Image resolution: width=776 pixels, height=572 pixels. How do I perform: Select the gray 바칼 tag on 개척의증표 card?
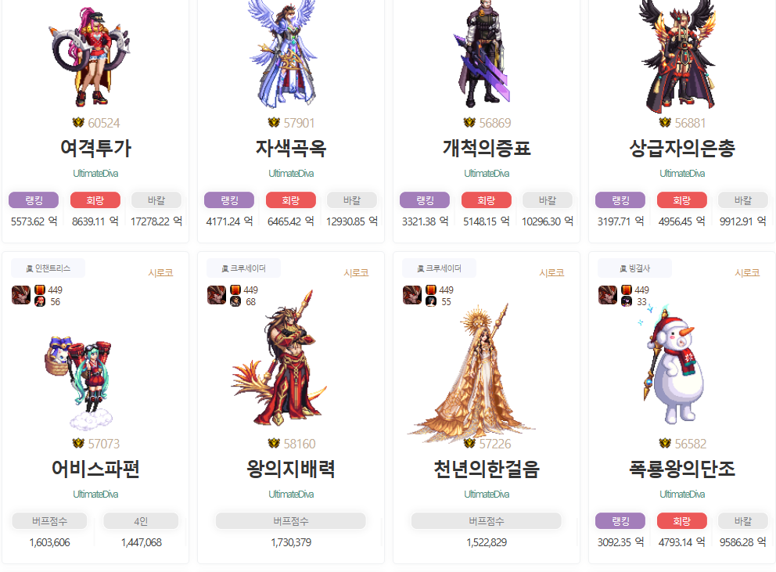point(548,200)
